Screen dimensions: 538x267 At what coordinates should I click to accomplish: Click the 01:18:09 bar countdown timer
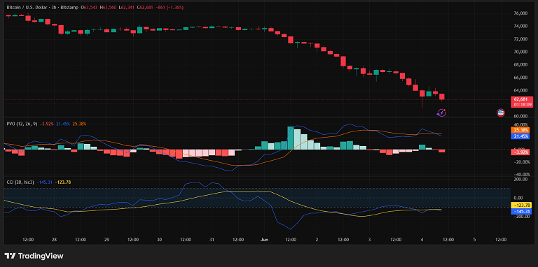pos(523,105)
